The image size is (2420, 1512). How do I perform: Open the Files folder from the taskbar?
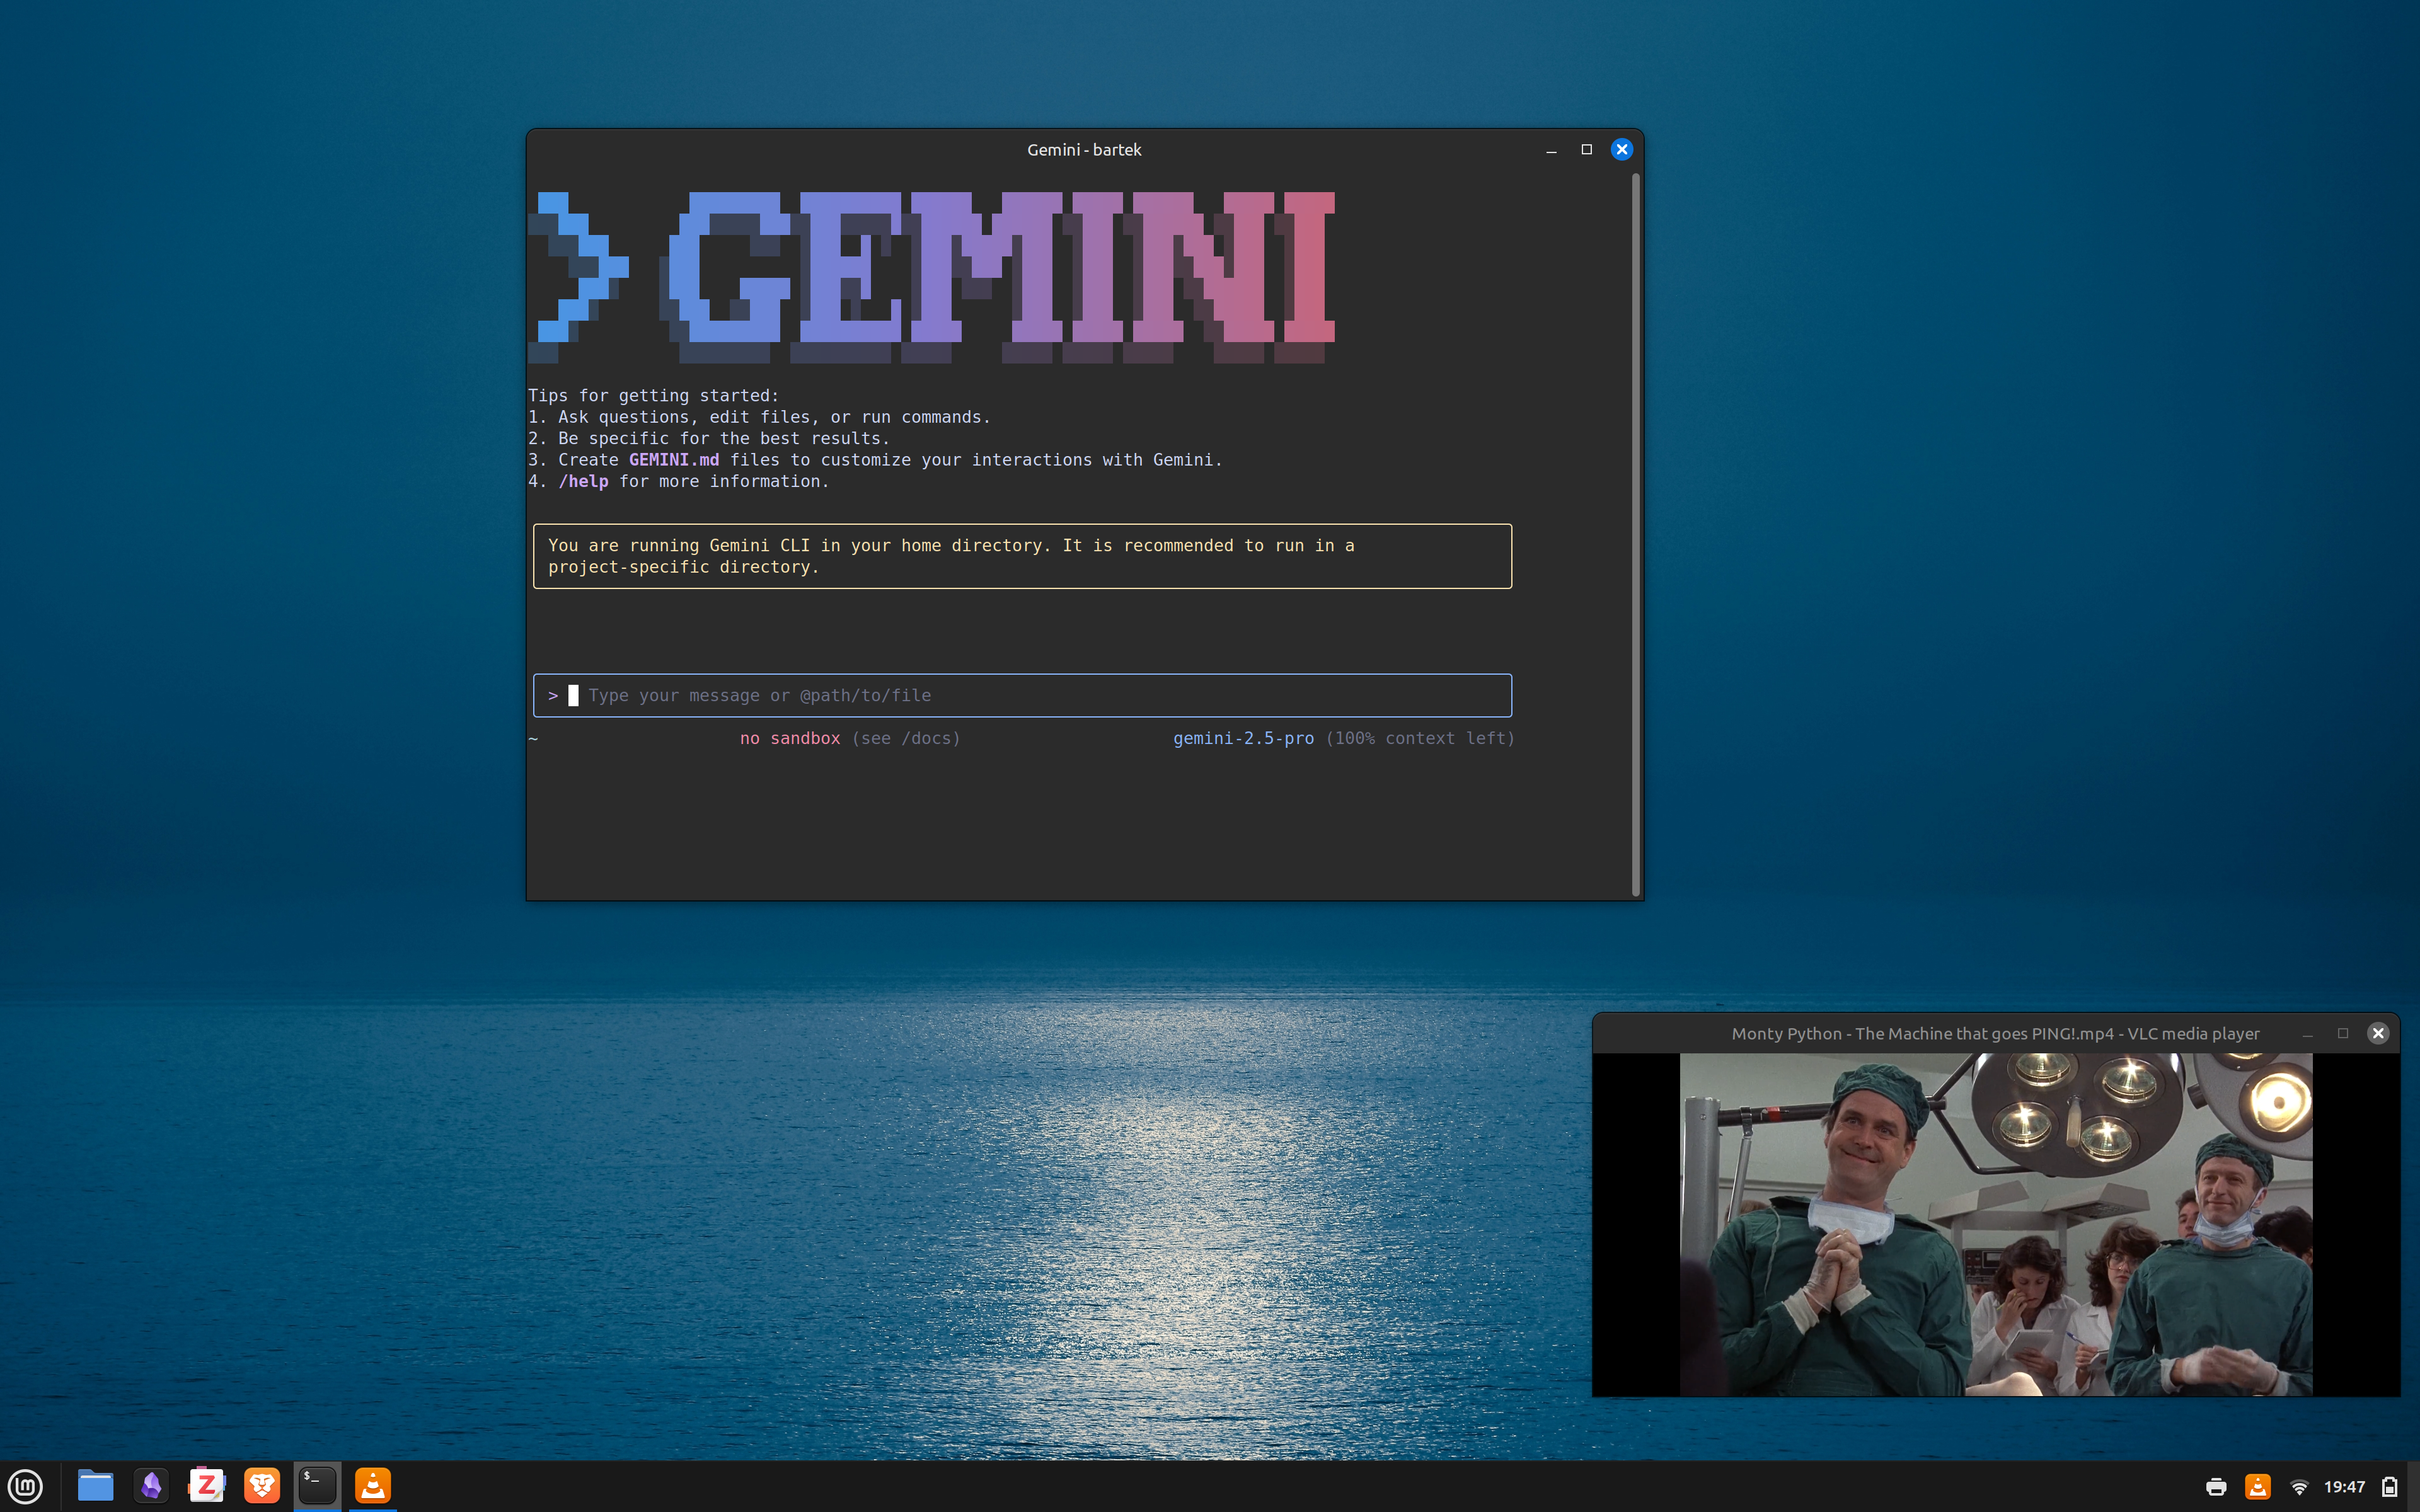(95, 1486)
